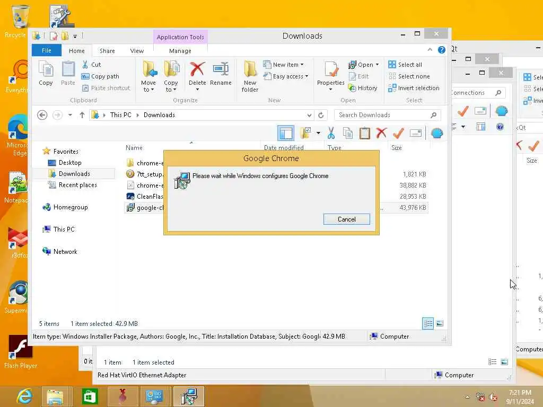Show hidden system tray icons
This screenshot has height=407, width=543.
[x=467, y=397]
